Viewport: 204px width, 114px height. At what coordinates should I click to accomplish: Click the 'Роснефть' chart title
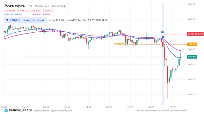coord(15,6)
